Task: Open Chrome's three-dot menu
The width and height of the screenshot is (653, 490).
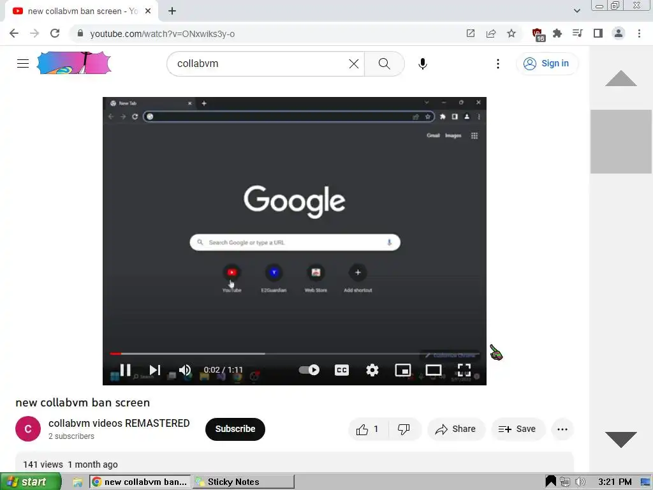Action: click(x=639, y=33)
